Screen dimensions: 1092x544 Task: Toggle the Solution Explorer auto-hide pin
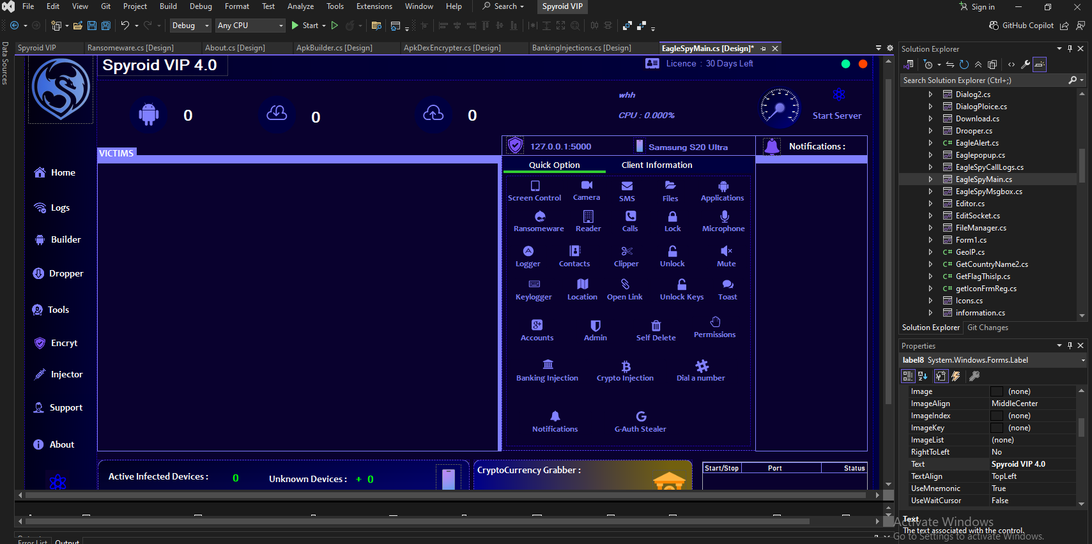pos(1070,49)
